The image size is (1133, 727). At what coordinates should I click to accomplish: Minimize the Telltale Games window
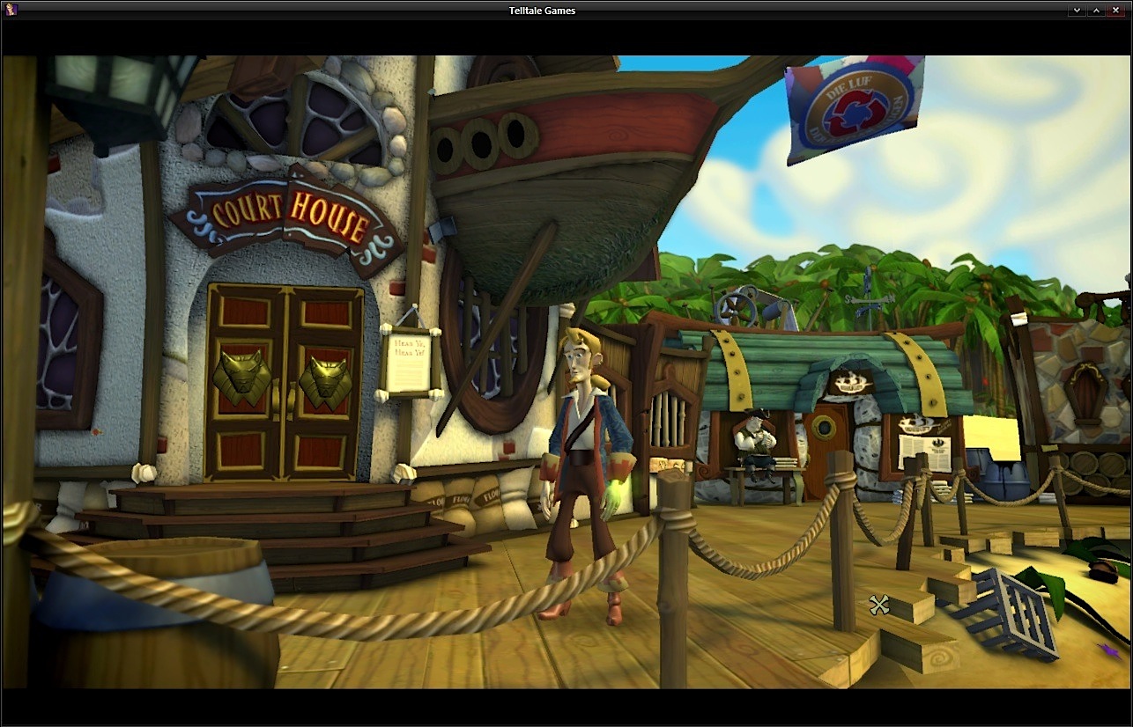coord(1077,10)
